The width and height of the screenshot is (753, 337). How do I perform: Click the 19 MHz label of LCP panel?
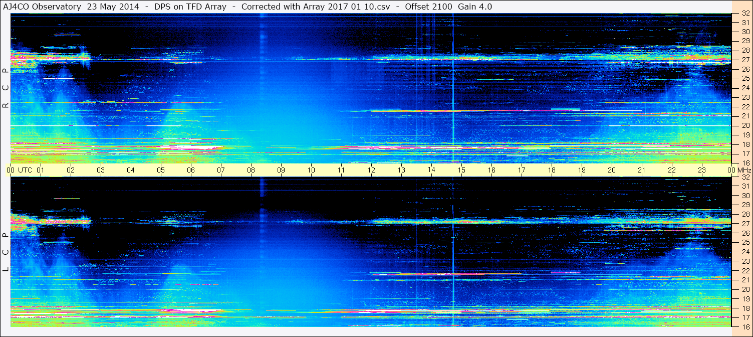pyautogui.click(x=745, y=299)
